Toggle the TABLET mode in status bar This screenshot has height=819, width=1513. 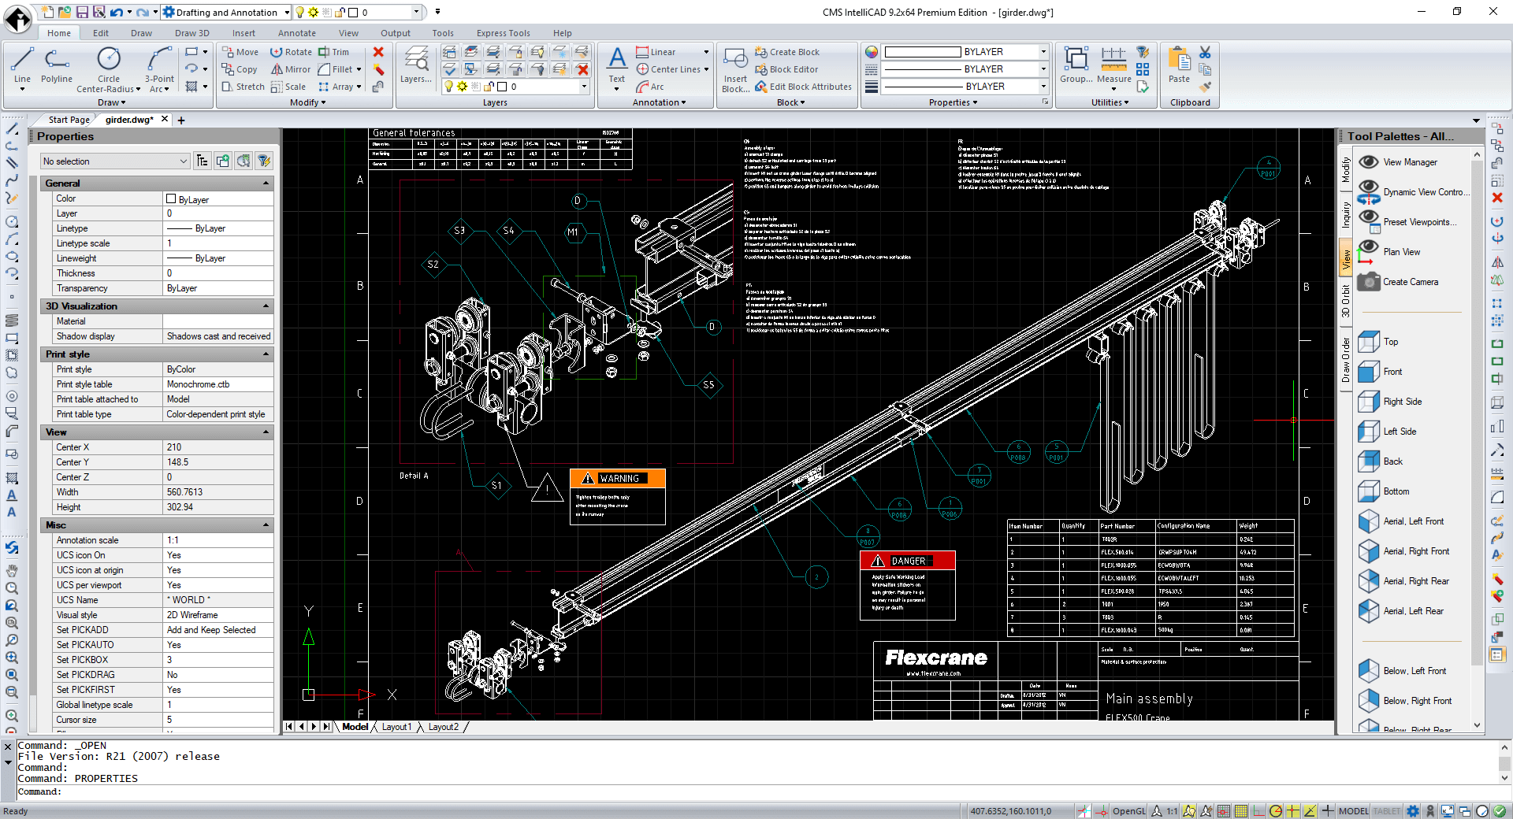(1386, 811)
